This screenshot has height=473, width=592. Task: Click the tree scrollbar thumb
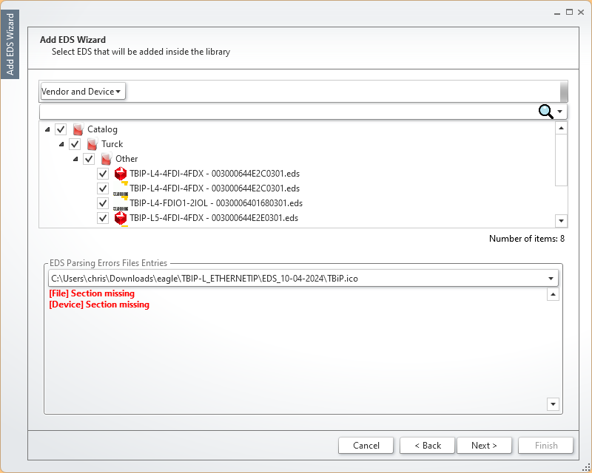(561, 160)
